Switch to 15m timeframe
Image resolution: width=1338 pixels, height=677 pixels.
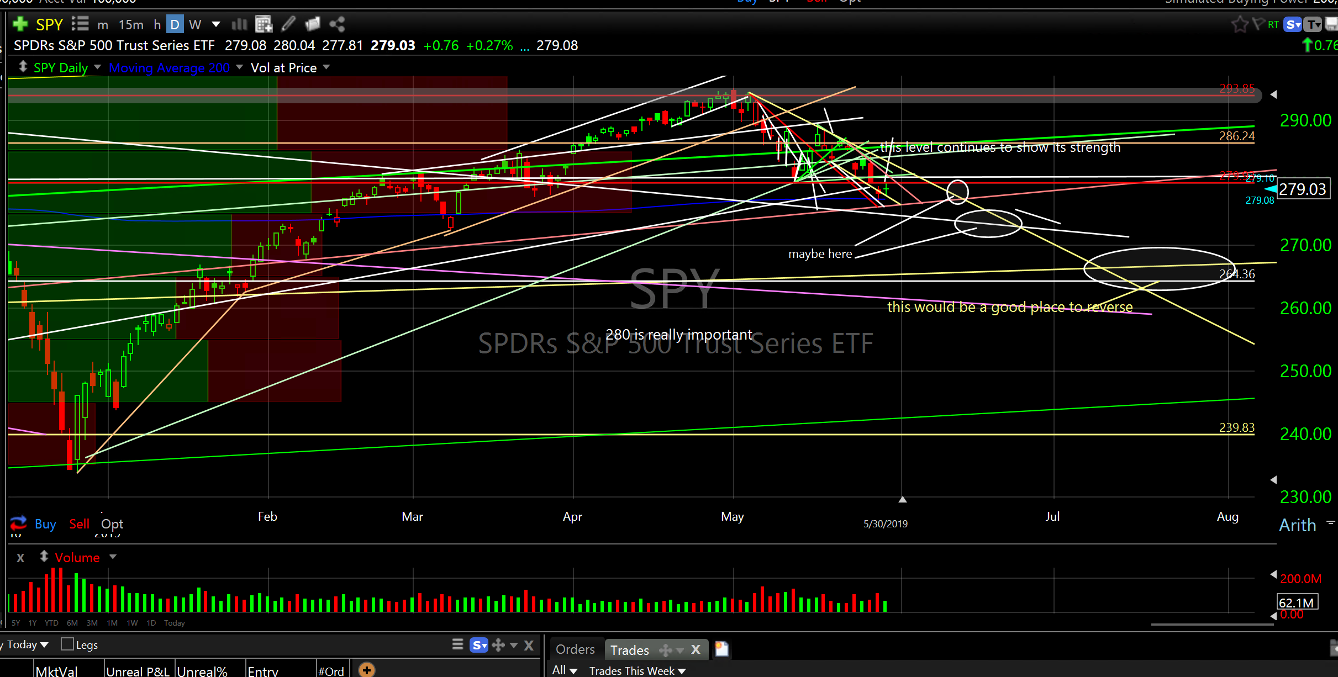coord(131,25)
